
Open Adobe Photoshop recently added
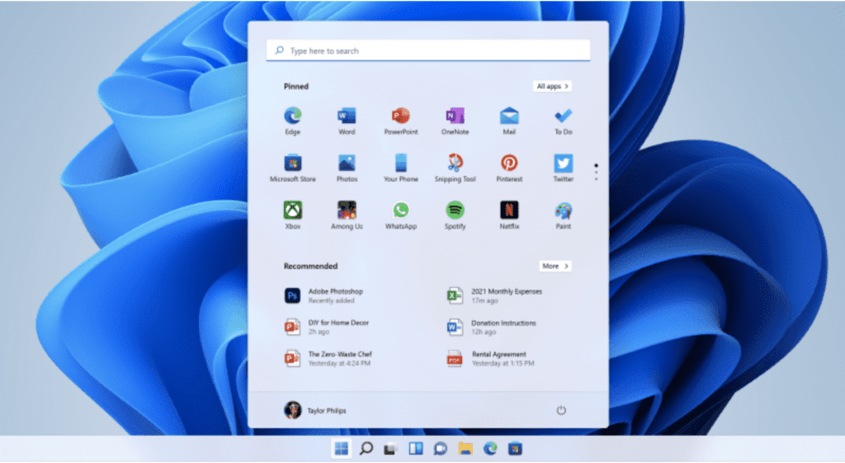click(323, 296)
